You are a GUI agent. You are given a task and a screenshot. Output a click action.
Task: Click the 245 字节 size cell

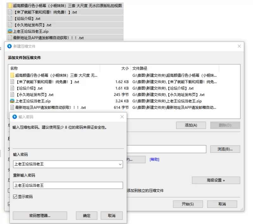(x=121, y=94)
